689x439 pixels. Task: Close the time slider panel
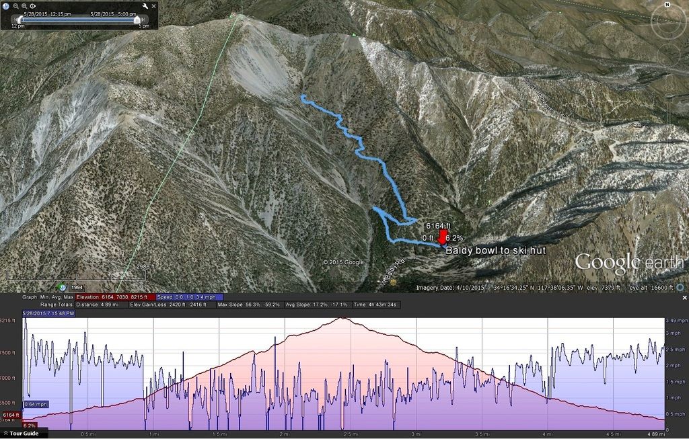coord(154,6)
